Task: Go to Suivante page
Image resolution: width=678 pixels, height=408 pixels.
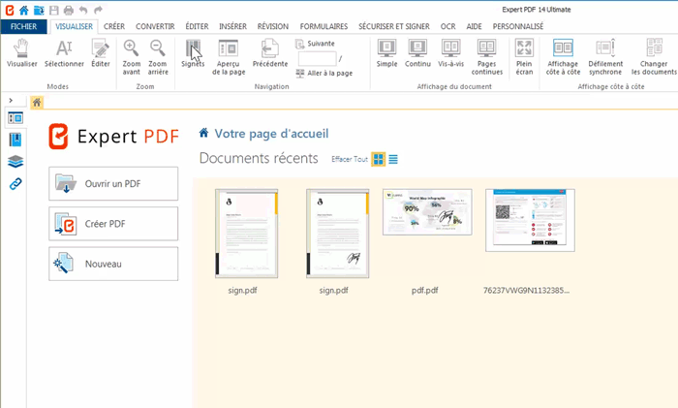Action: [x=315, y=44]
